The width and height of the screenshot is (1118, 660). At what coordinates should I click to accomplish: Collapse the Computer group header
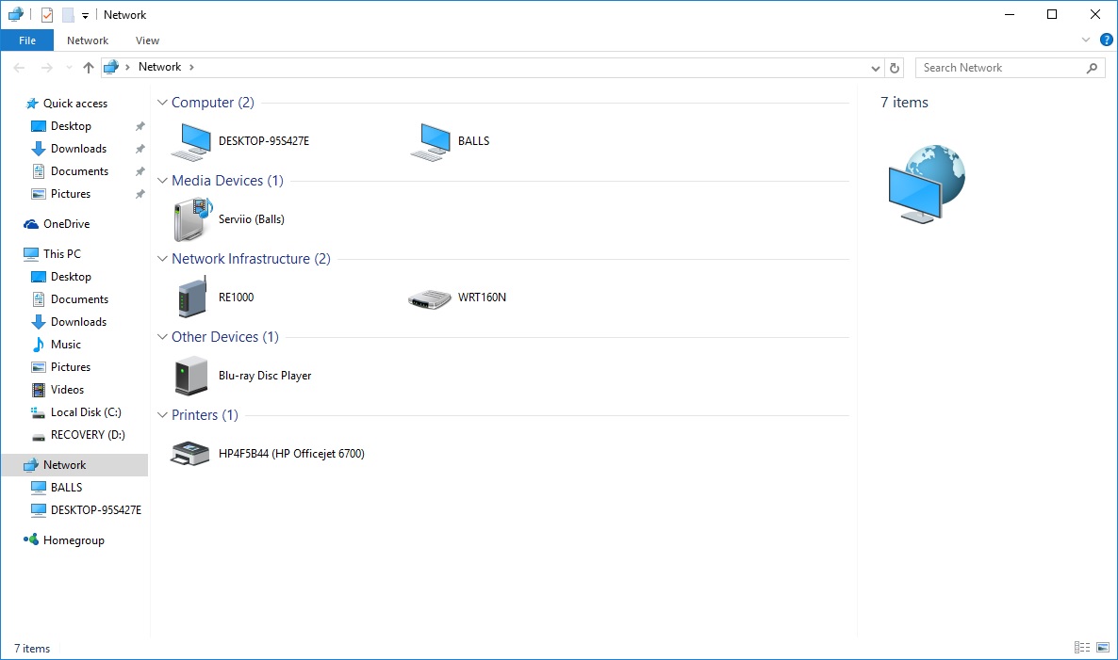click(162, 103)
